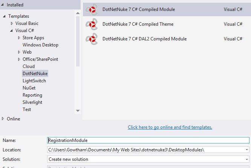Viewport: 251px width, 168px height.
Task: Select LightSwitch category
Action: [34, 81]
